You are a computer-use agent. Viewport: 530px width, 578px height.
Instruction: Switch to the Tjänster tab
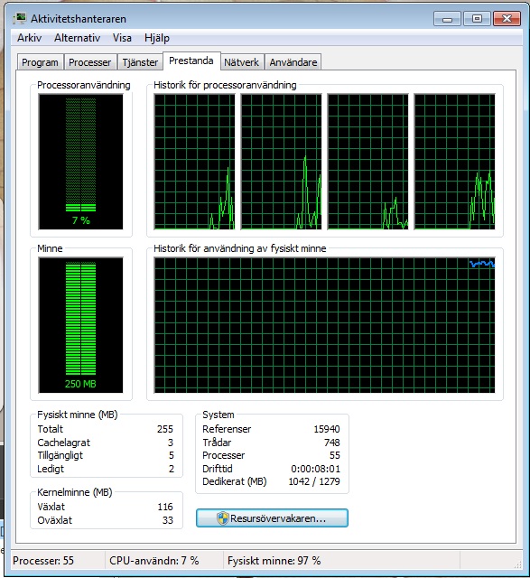pos(140,62)
